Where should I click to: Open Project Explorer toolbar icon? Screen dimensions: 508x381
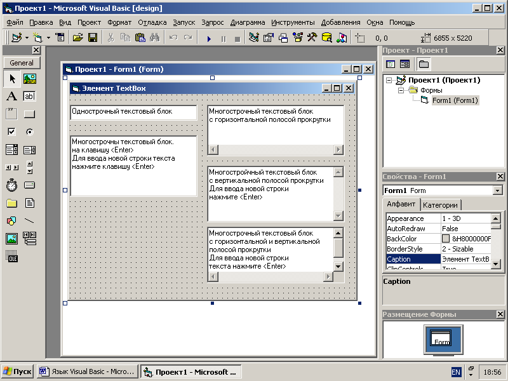(x=254, y=38)
